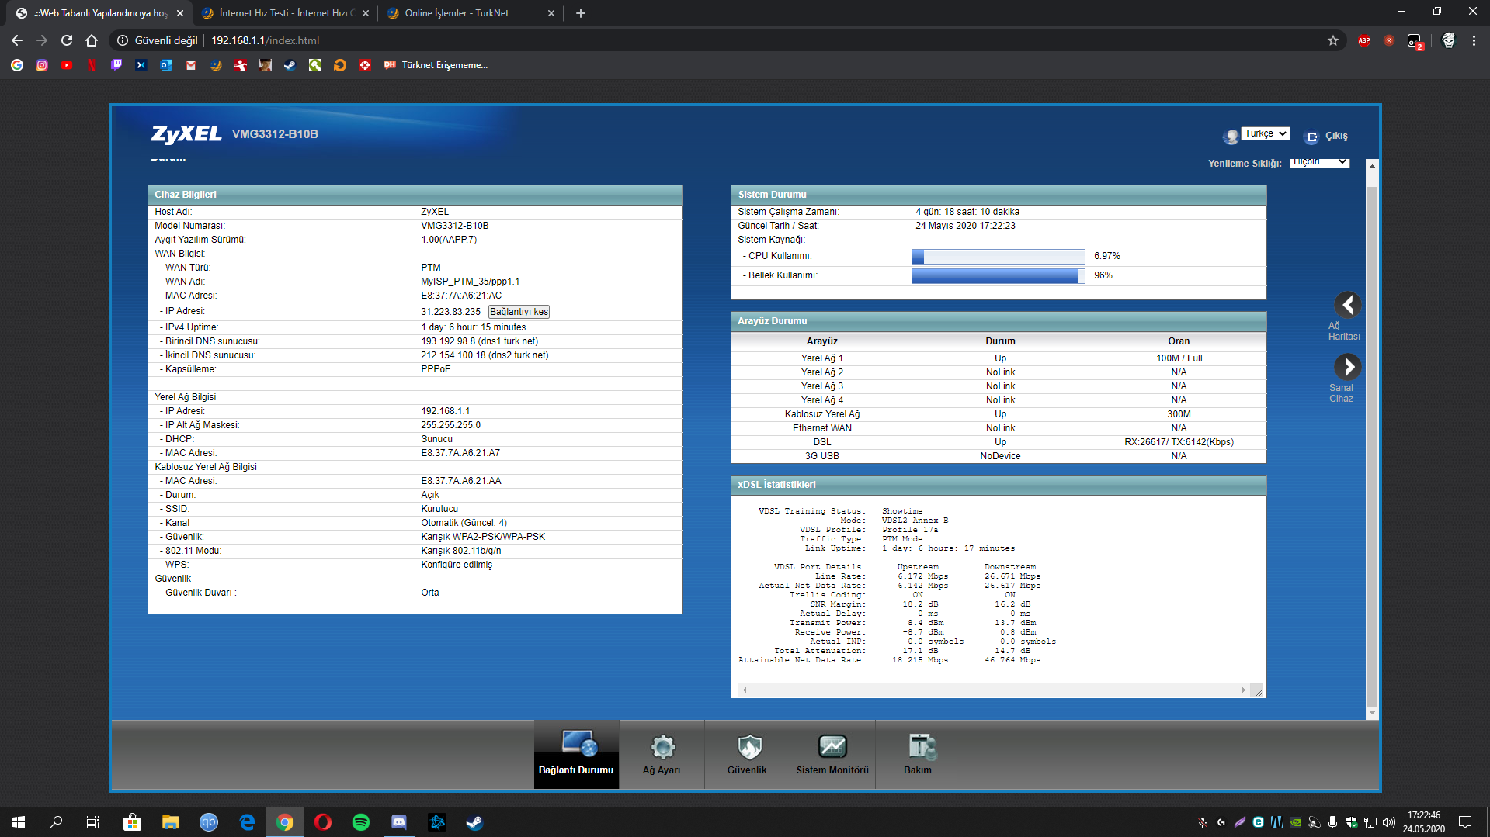Open Discord from the taskbar

click(x=399, y=822)
